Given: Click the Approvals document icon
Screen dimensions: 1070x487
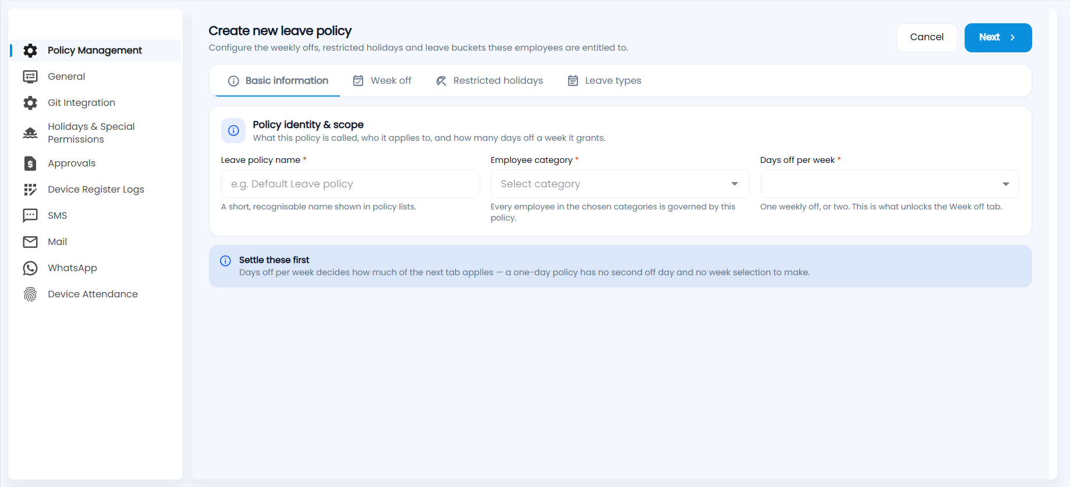Looking at the screenshot, I should 30,163.
